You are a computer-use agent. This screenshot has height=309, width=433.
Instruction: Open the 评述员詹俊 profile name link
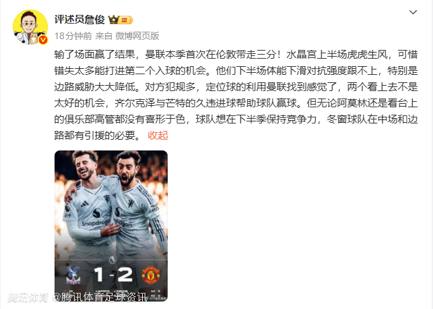click(x=79, y=20)
